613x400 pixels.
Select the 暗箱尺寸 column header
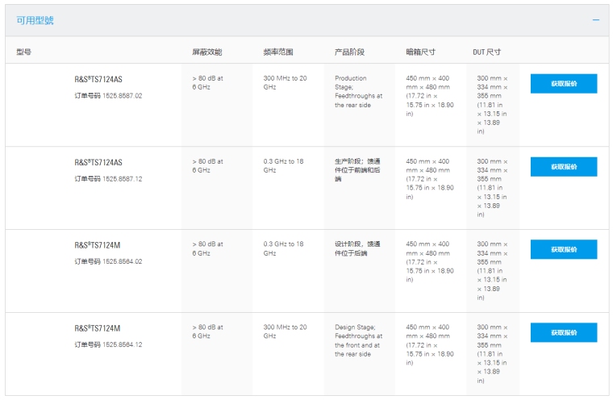click(x=420, y=52)
